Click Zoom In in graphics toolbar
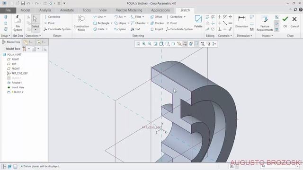Viewport: 303px width, 170px height. [x=144, y=44]
